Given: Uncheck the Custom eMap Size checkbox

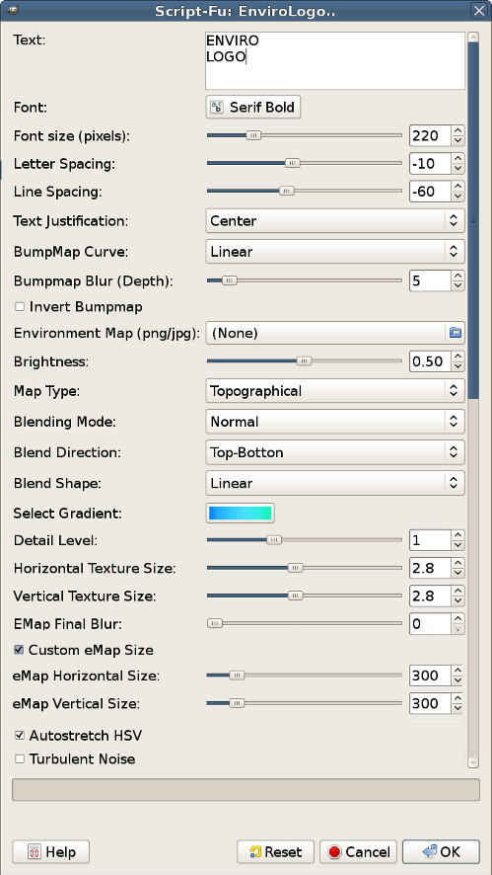Looking at the screenshot, I should point(20,650).
